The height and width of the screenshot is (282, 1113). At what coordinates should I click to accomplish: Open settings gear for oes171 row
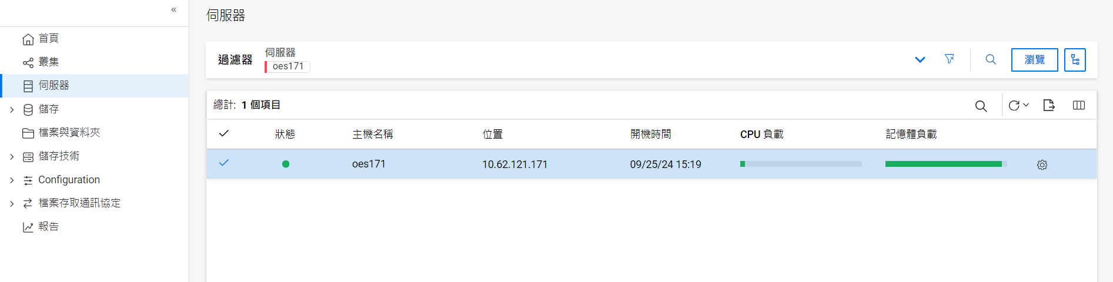pos(1042,165)
